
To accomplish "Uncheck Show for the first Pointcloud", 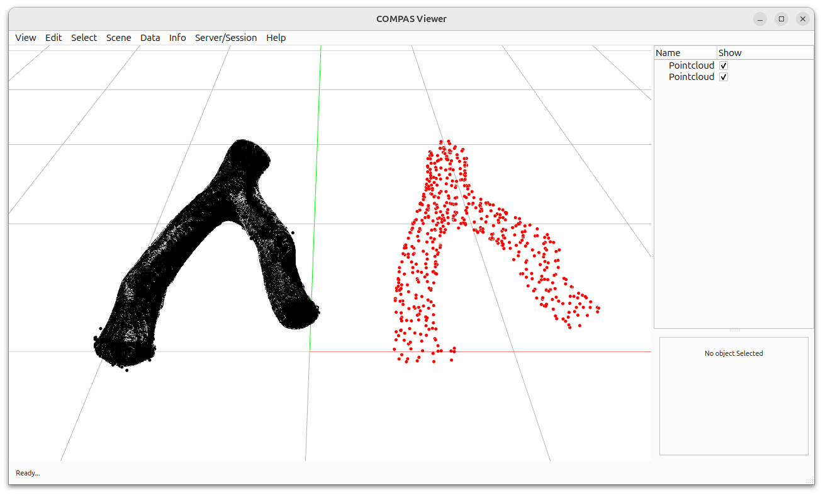I will [x=723, y=65].
